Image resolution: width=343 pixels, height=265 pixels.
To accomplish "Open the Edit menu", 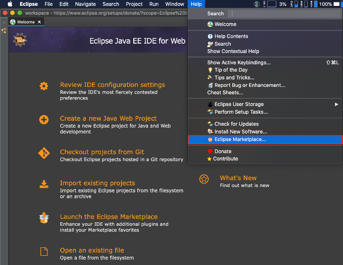I will [x=64, y=4].
